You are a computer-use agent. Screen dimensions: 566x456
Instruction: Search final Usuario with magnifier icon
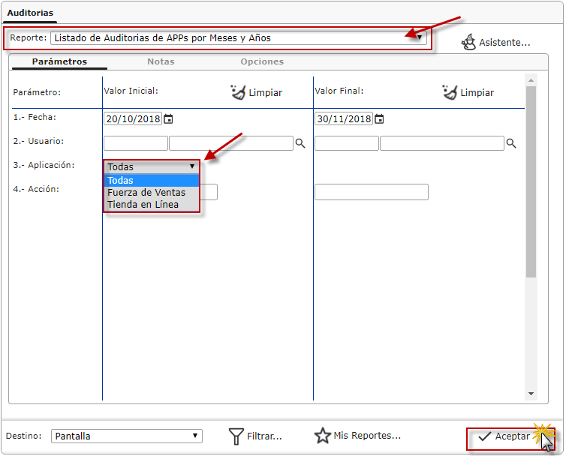(511, 143)
